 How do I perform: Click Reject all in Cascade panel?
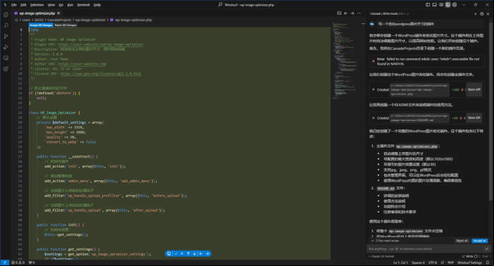pyautogui.click(x=462, y=241)
